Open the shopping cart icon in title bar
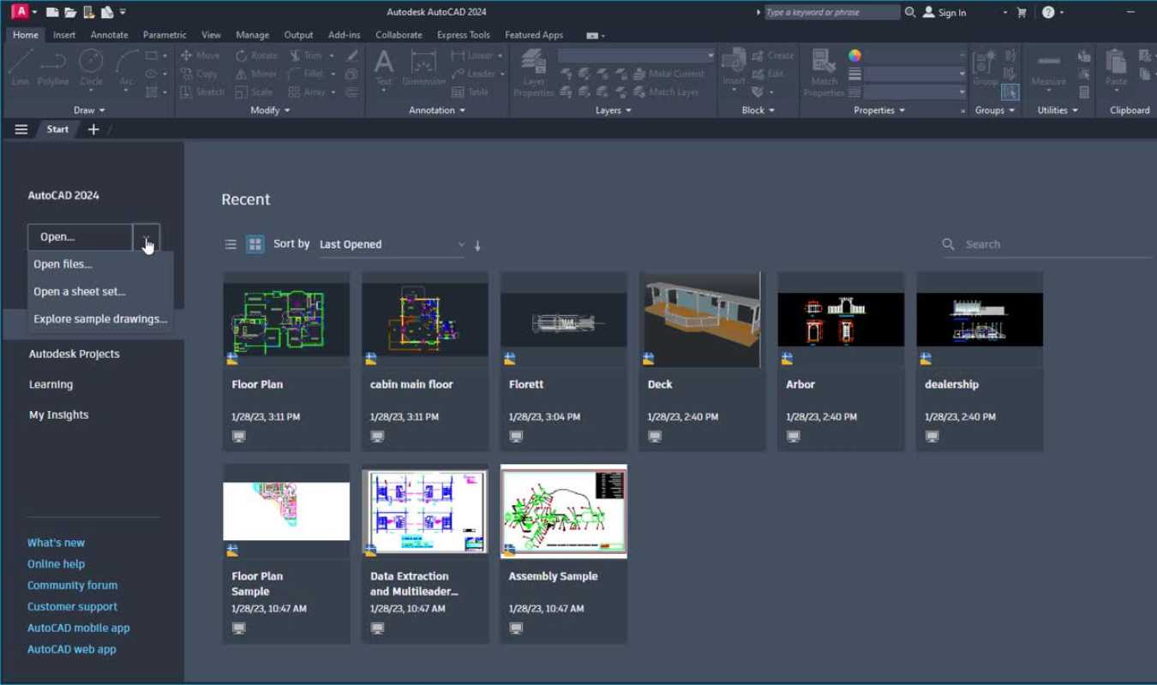This screenshot has width=1157, height=685. point(1021,12)
